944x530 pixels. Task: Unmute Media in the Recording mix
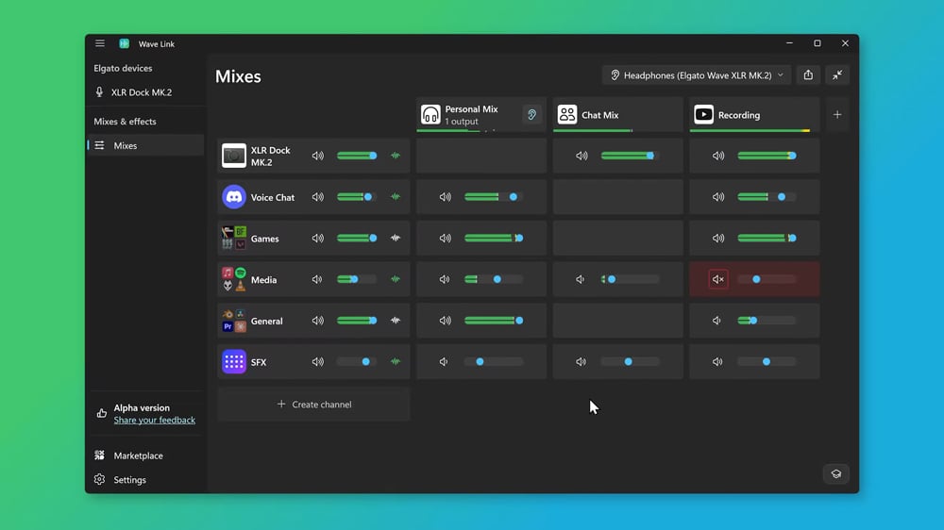pyautogui.click(x=718, y=279)
